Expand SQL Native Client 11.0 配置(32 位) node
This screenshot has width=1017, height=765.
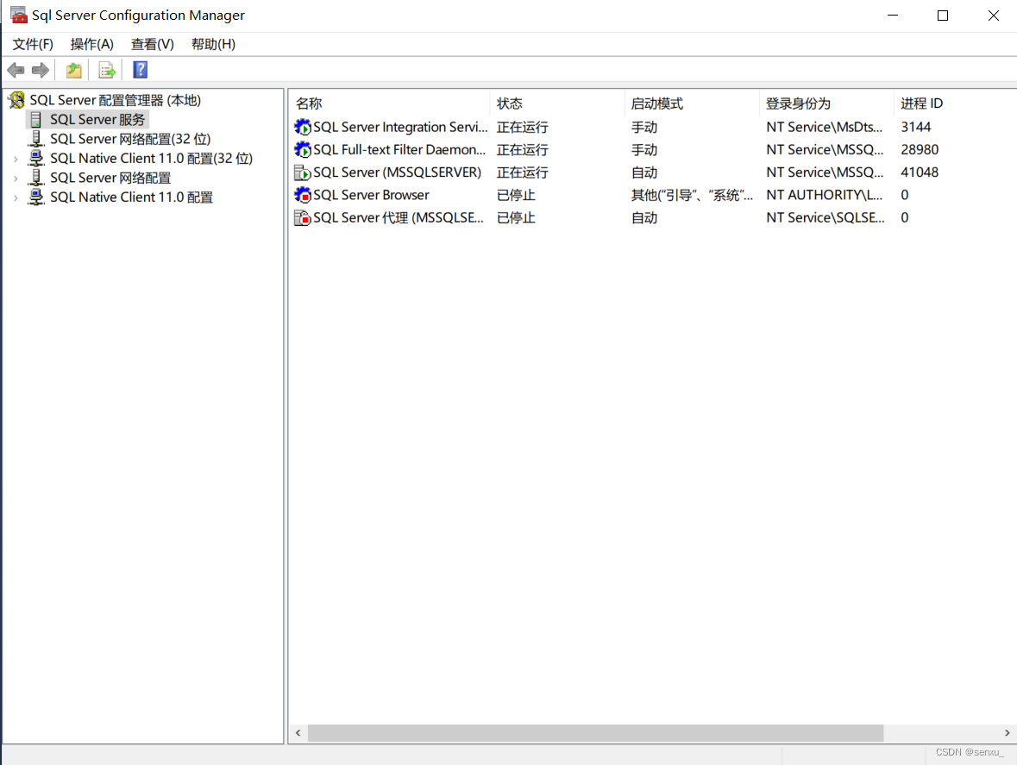[16, 158]
